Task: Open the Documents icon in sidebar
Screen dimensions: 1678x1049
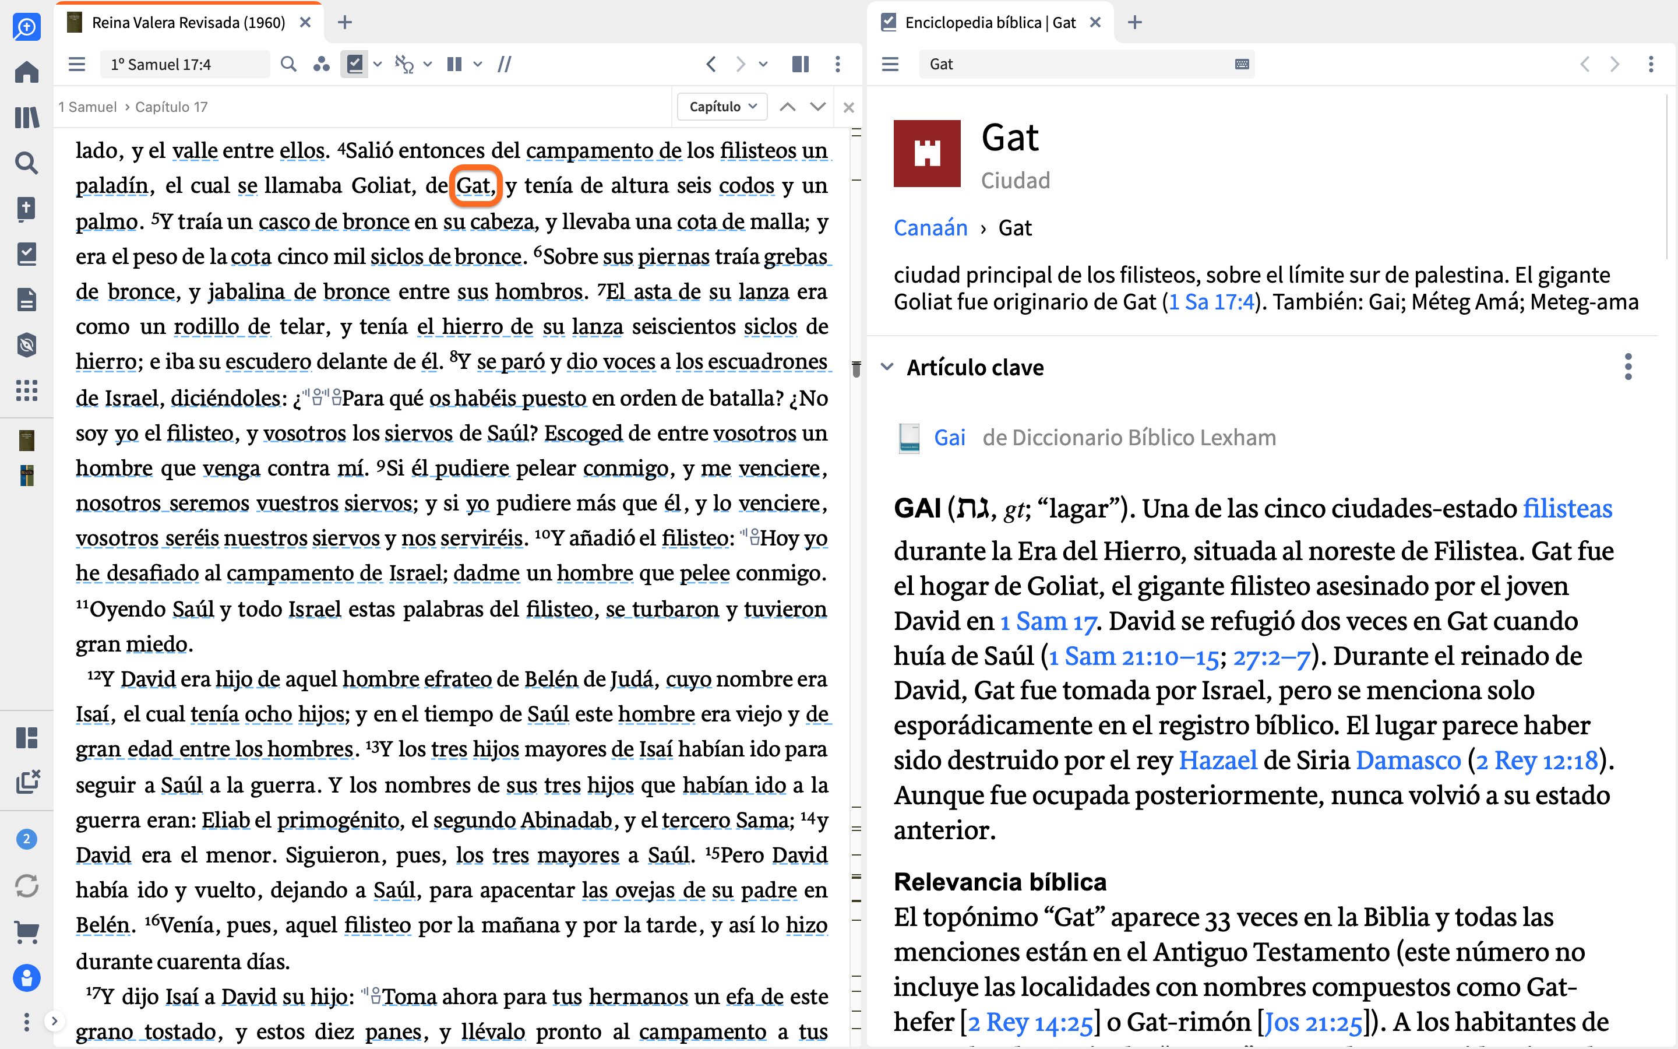Action: tap(26, 300)
